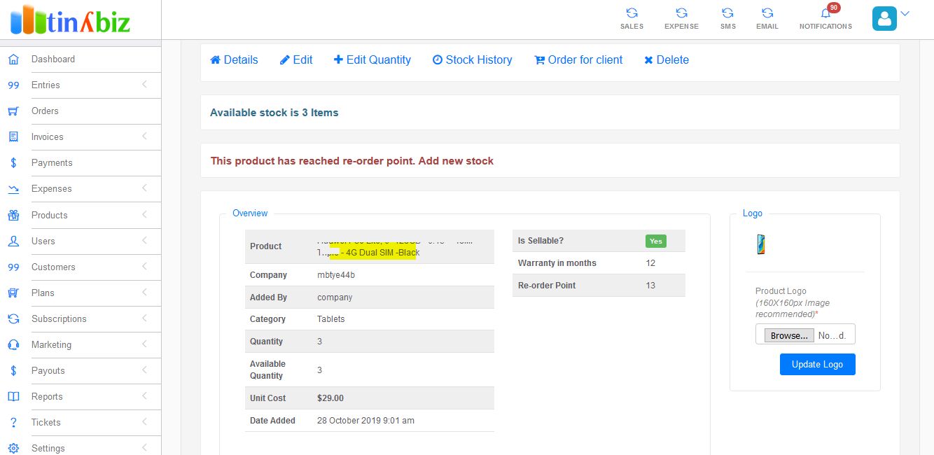Expand the Marketing submenu chevron

point(144,344)
